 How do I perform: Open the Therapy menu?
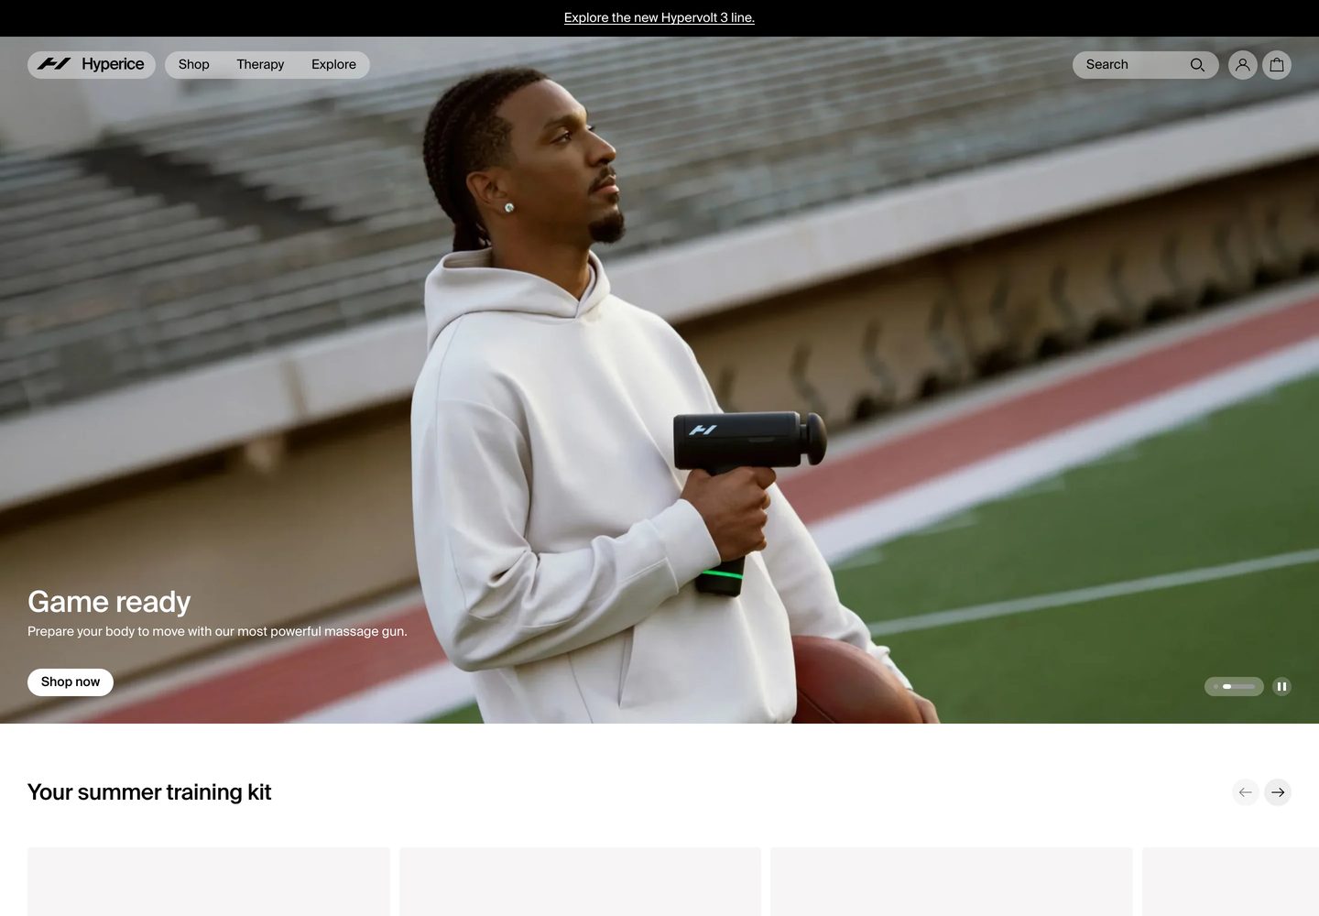click(x=260, y=64)
